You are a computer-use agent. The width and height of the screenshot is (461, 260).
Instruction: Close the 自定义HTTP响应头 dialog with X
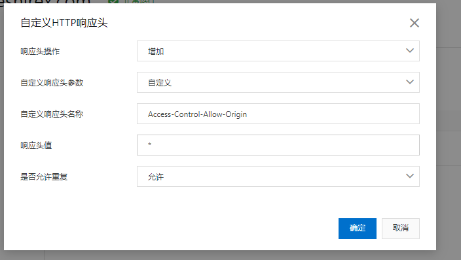(415, 23)
